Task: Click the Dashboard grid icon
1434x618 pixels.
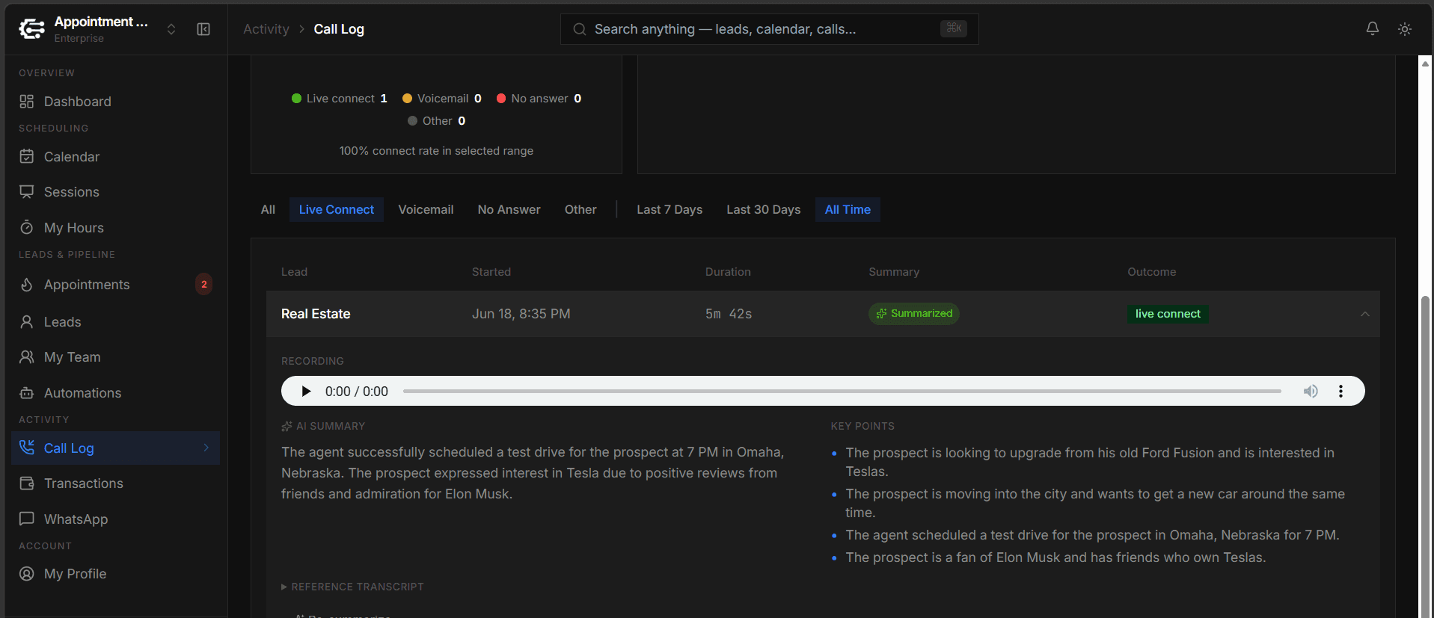Action: (27, 102)
